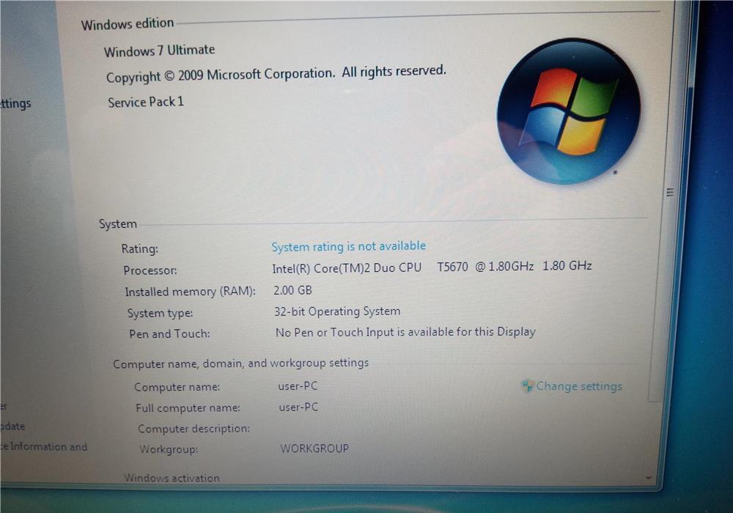Open the sidebar link ending 'Information and'
Screen dimensions: 733x513
click(44, 446)
